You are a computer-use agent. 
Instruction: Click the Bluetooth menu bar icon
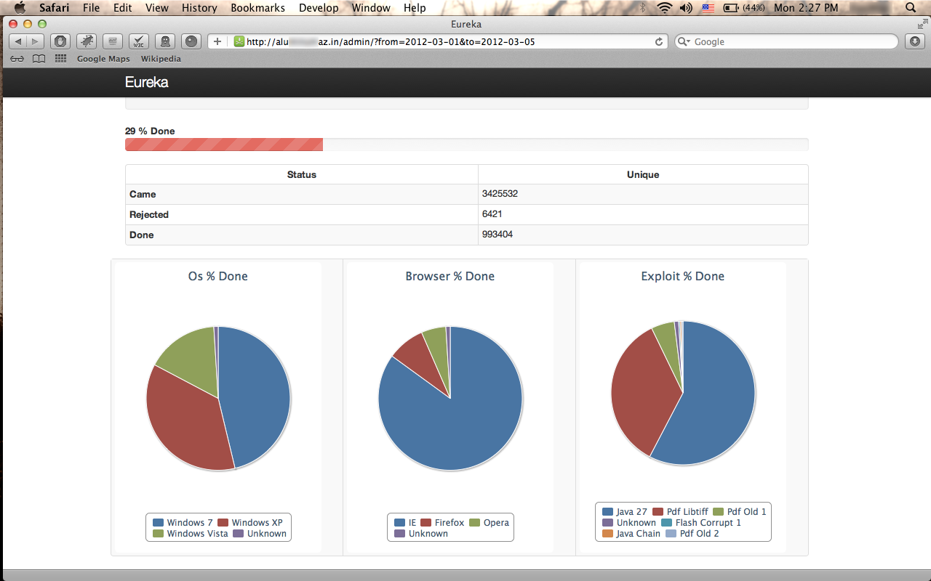point(642,8)
